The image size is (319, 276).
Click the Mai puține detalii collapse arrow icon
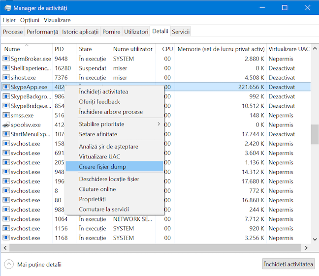coord(9,264)
